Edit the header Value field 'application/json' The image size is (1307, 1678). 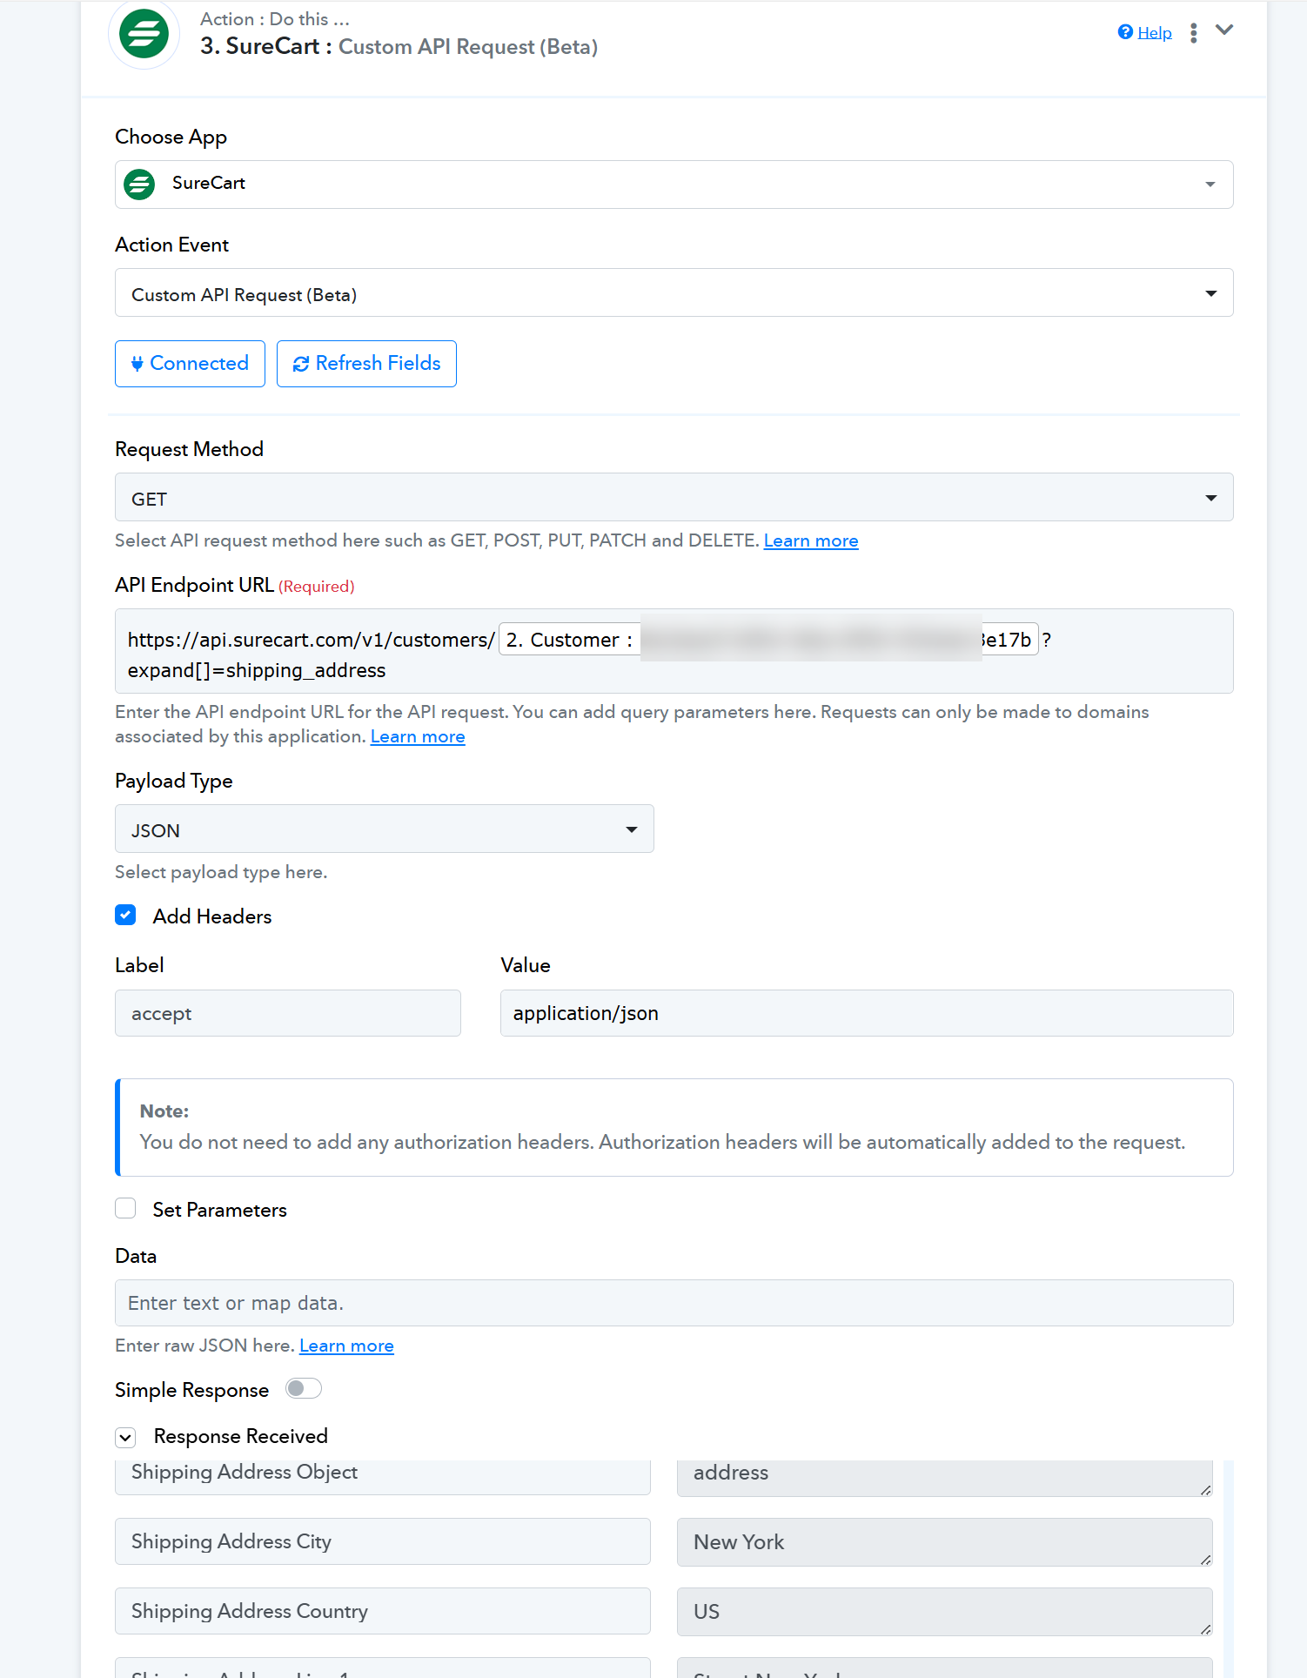coord(867,1013)
